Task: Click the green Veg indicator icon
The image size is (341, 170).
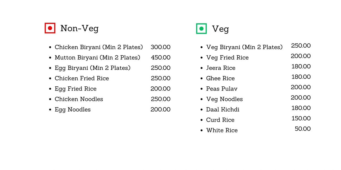Action: pos(201,29)
